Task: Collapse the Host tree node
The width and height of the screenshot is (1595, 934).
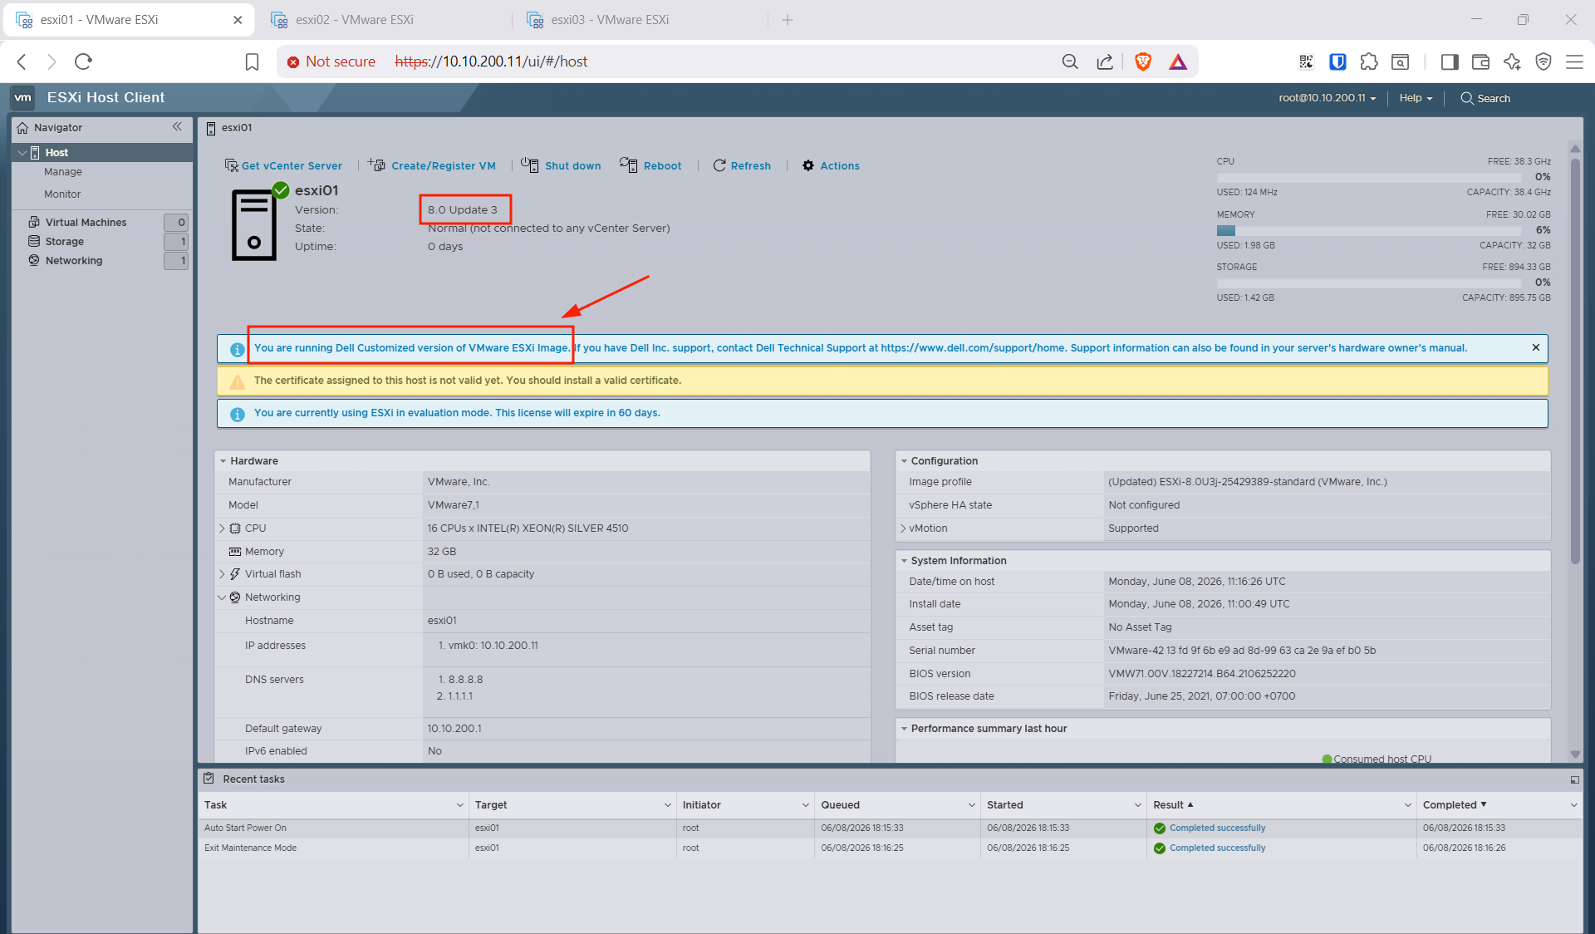Action: tap(22, 153)
